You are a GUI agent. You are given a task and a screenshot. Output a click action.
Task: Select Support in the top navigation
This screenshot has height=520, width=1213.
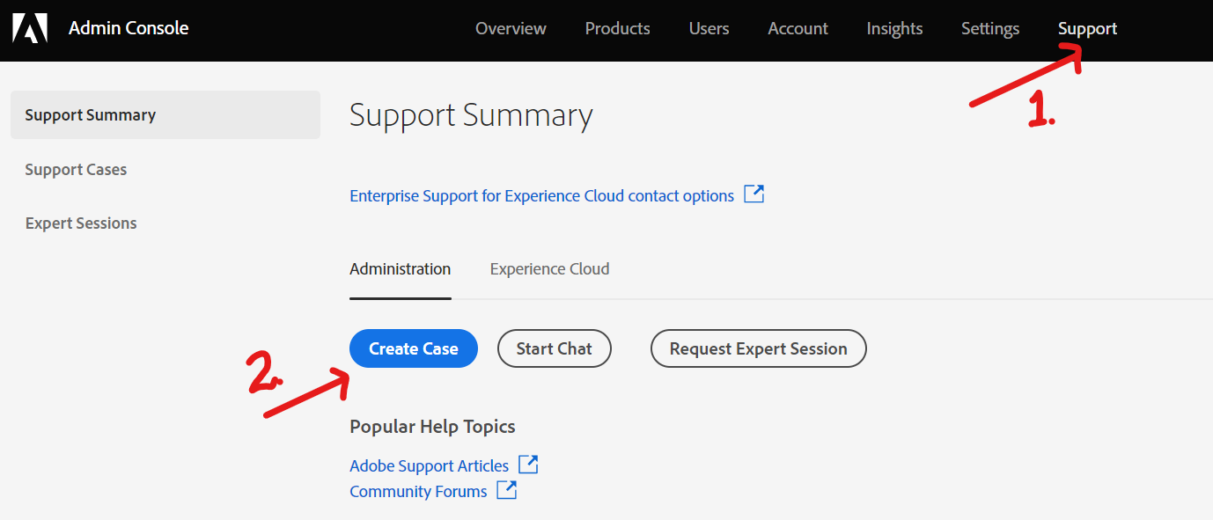pyautogui.click(x=1087, y=28)
